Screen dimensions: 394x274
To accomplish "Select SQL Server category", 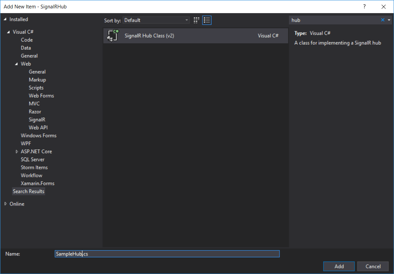I will coord(32,159).
